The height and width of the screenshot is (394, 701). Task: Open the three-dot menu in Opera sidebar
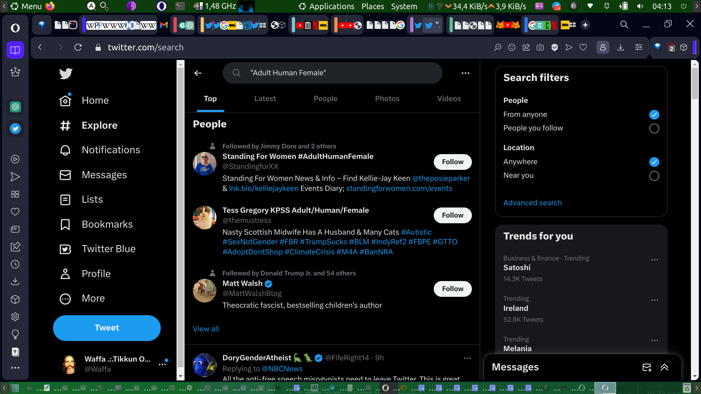[x=15, y=368]
